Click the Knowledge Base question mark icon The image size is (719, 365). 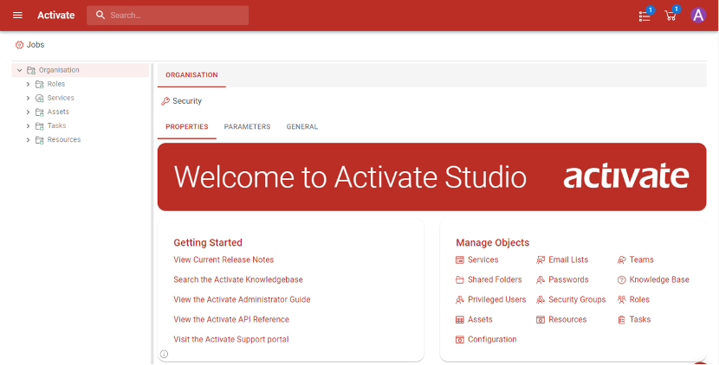[x=622, y=280]
